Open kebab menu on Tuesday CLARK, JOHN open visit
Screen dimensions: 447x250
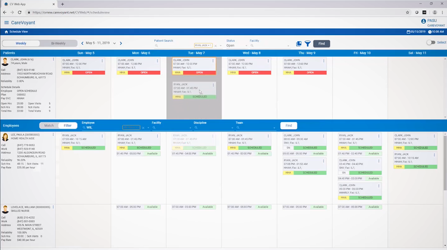[213, 61]
